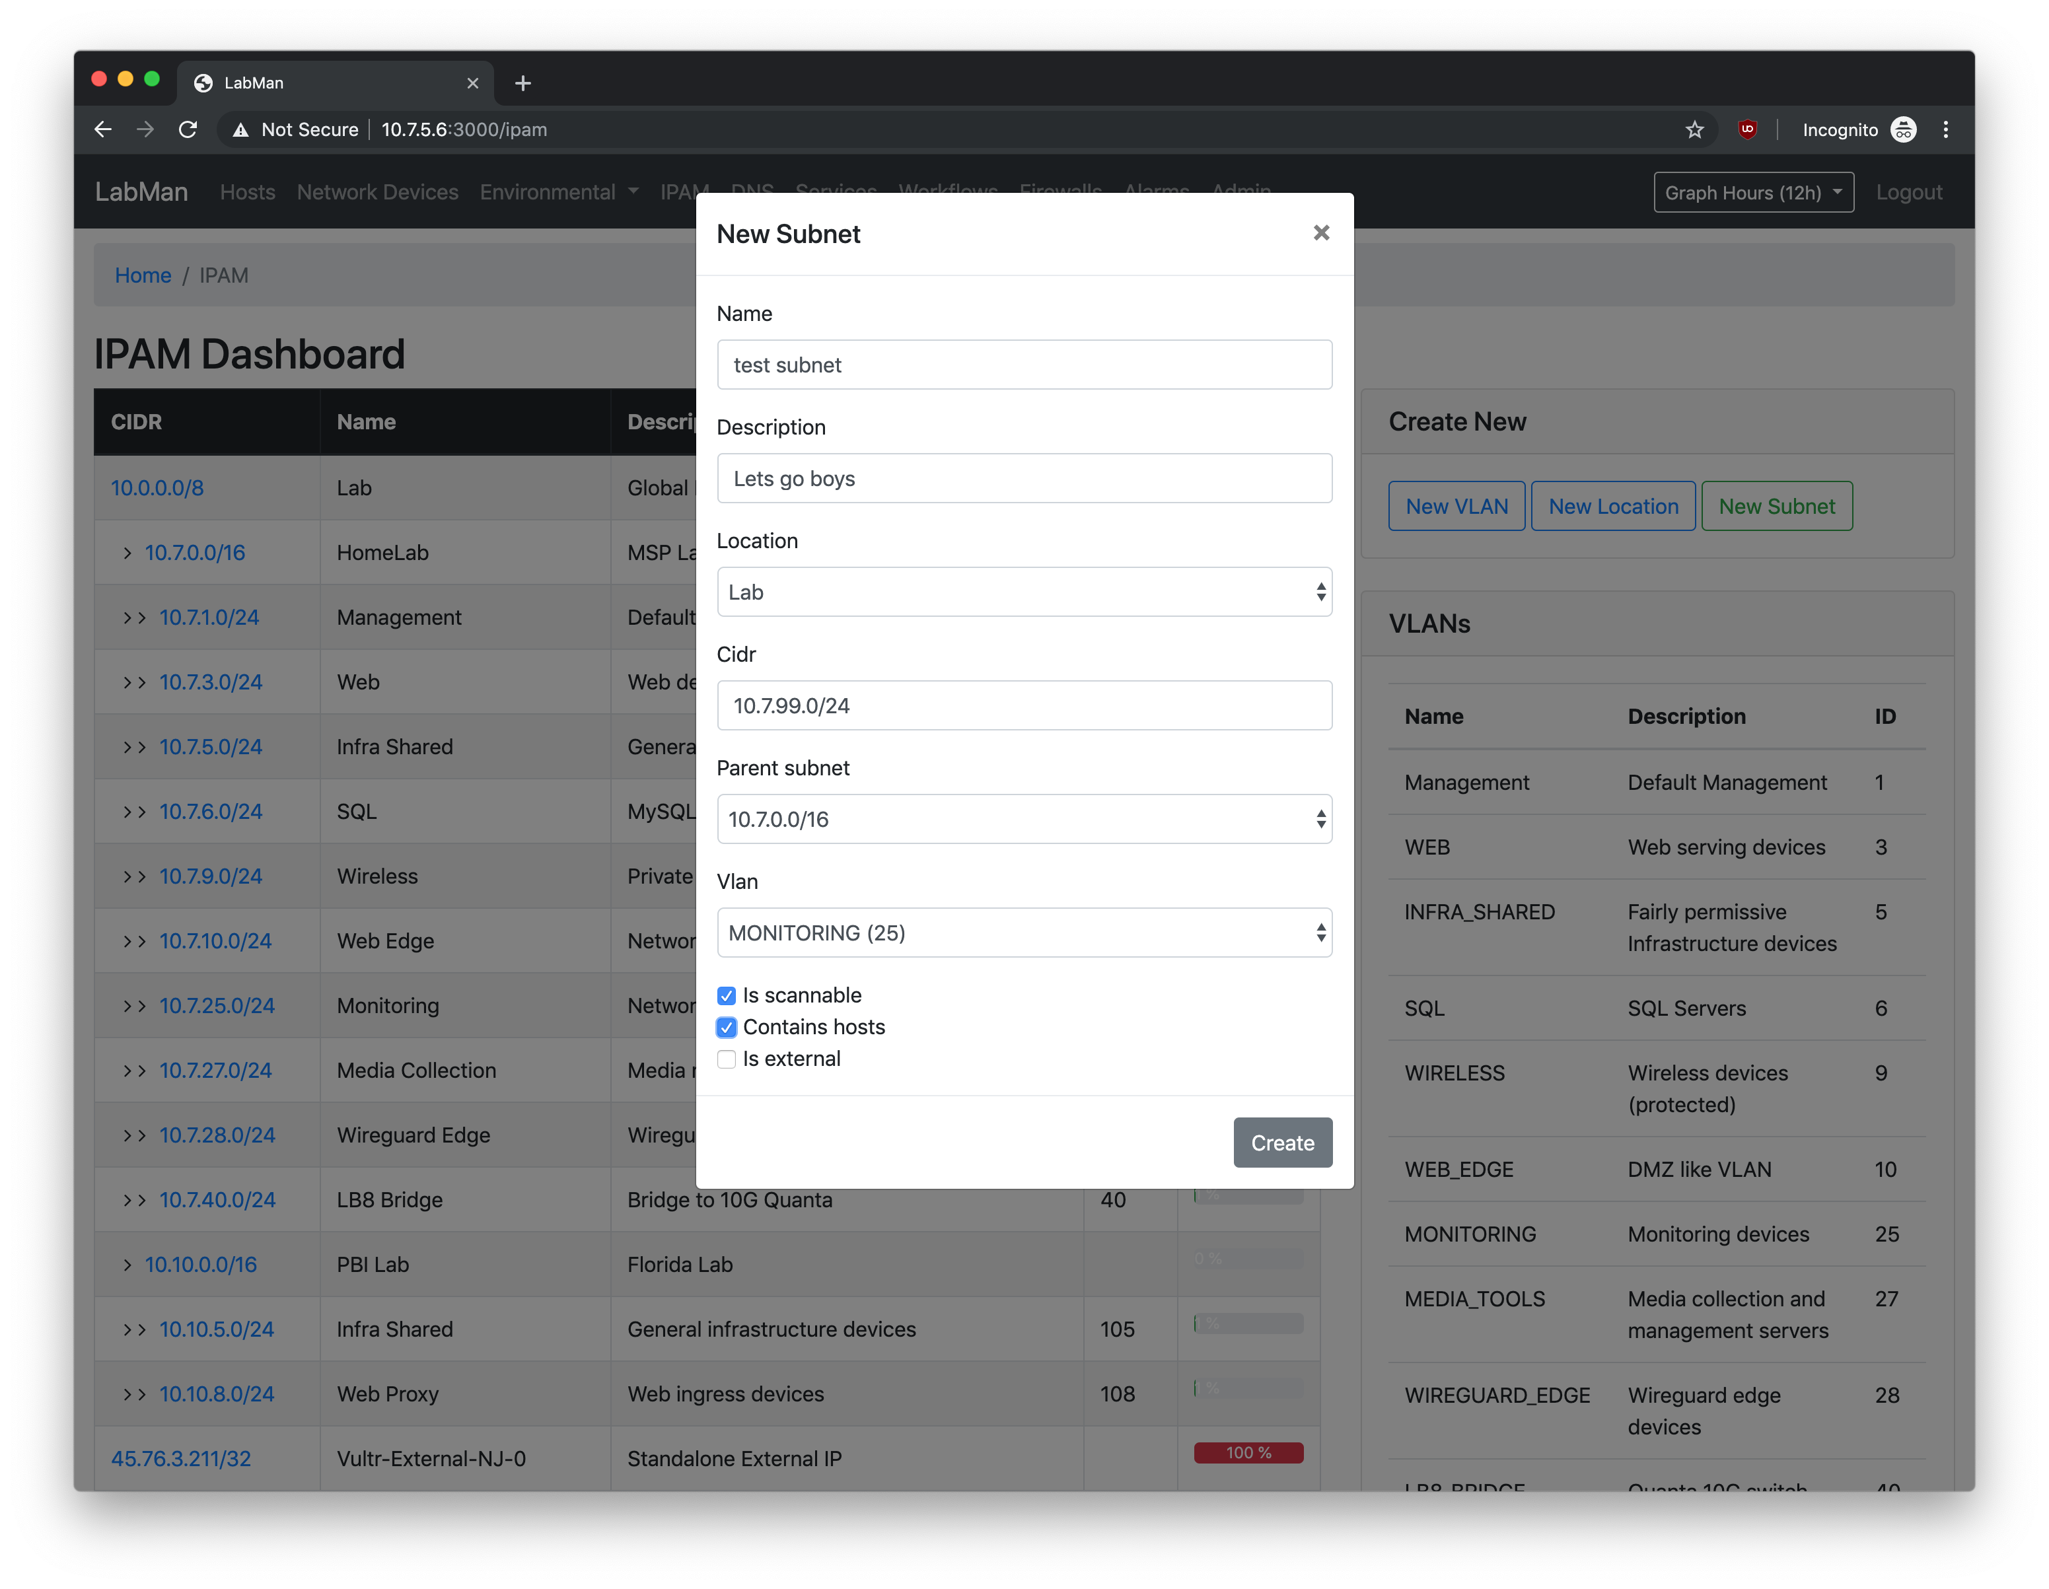Toggle the Contains hosts checkbox
The image size is (2049, 1589).
tap(726, 1027)
